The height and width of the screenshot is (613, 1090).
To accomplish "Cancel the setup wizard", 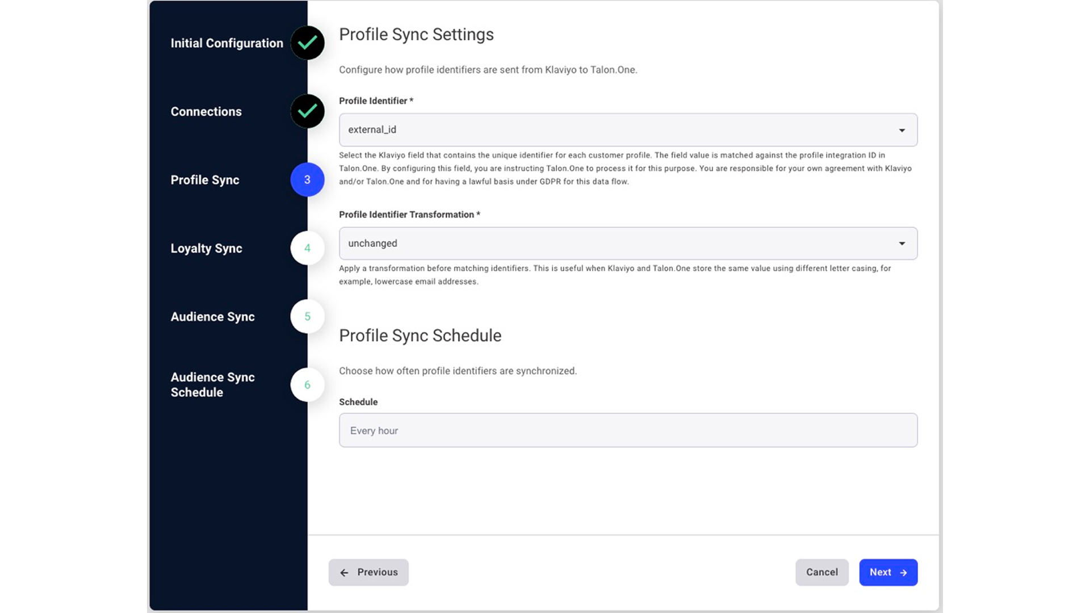I will coord(821,572).
